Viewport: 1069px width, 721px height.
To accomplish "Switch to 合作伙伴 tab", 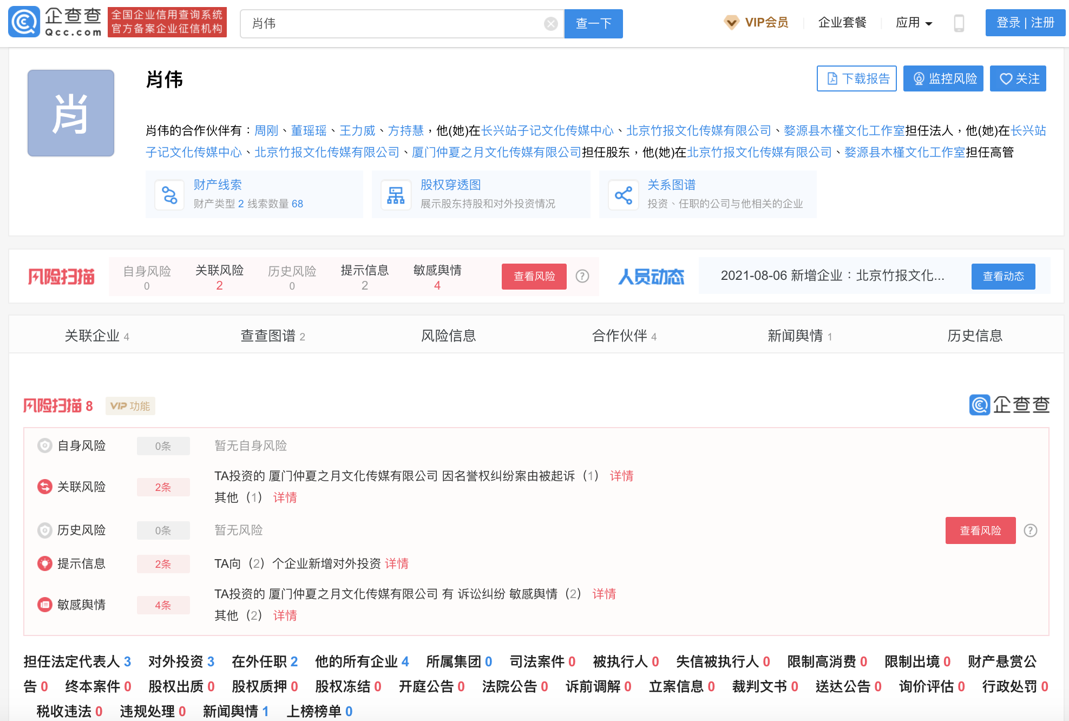I will click(x=624, y=336).
